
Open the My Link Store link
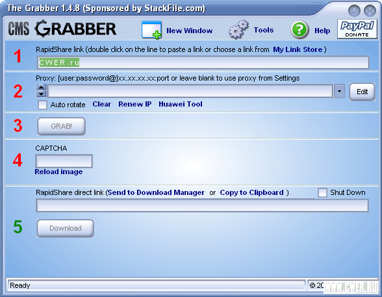pos(298,49)
